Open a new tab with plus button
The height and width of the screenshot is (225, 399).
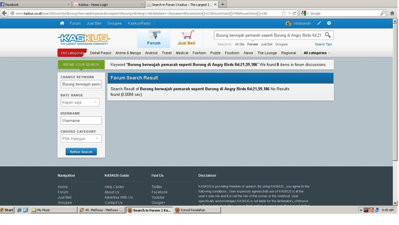[223, 4]
